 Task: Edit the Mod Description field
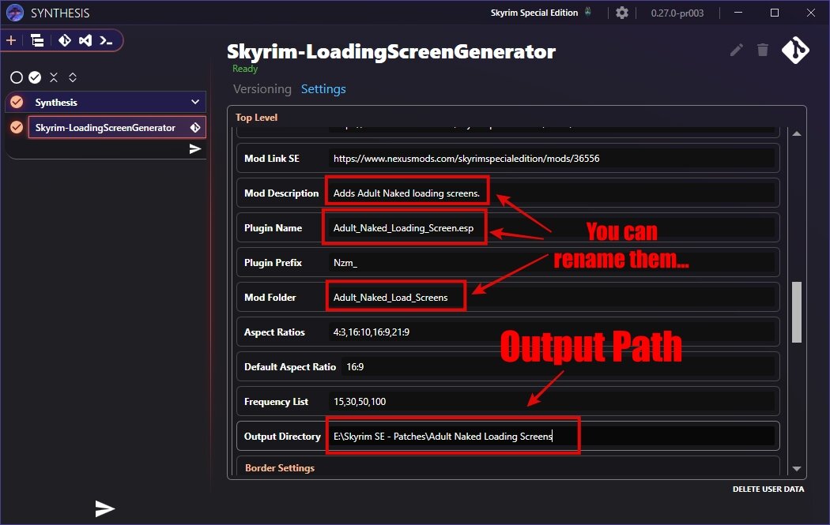[x=552, y=193]
